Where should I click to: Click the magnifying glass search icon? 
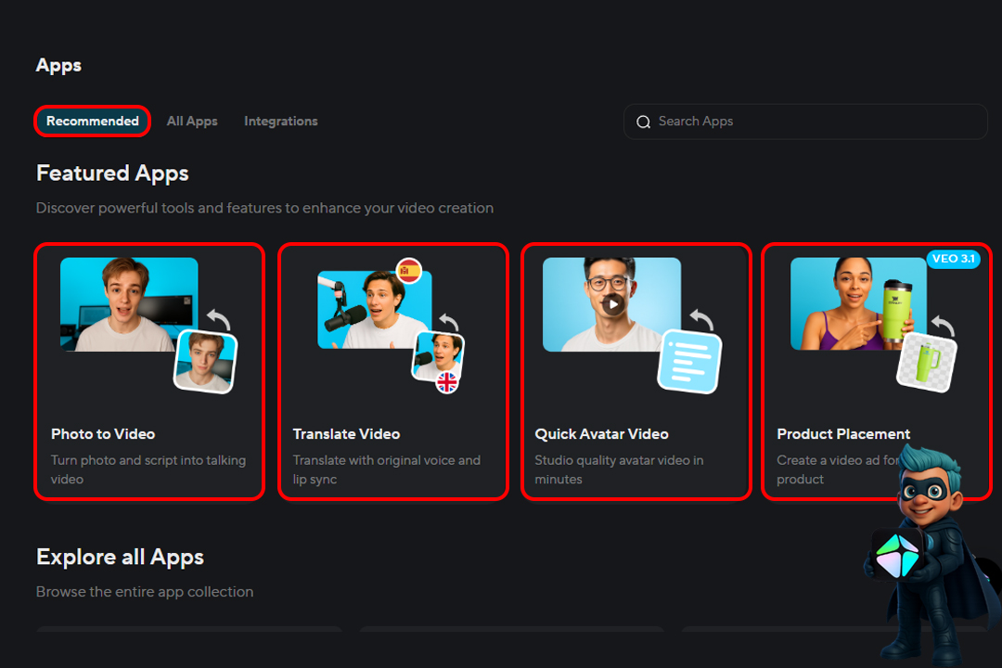(643, 122)
